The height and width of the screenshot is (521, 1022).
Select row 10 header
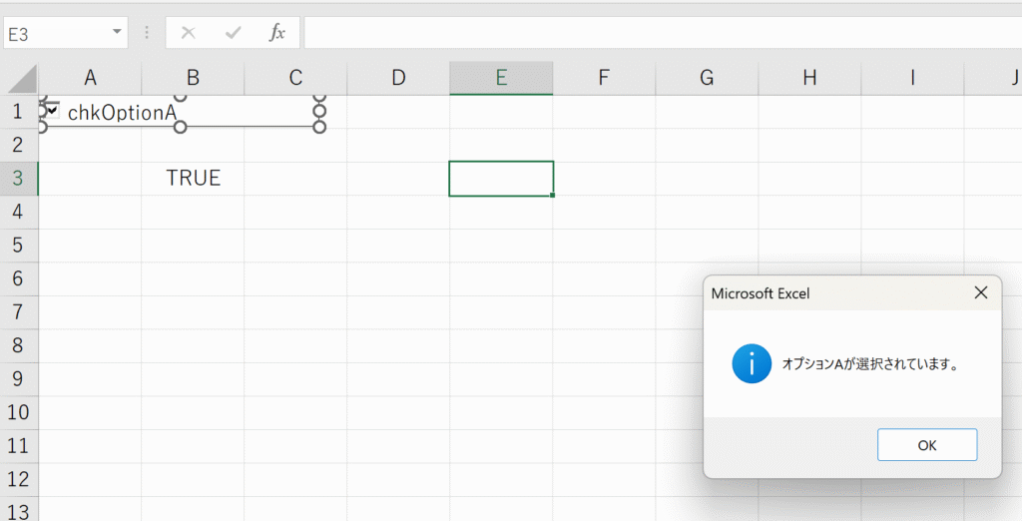click(x=18, y=412)
